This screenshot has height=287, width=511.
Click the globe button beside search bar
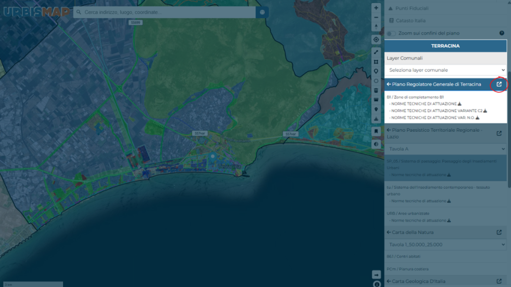262,12
